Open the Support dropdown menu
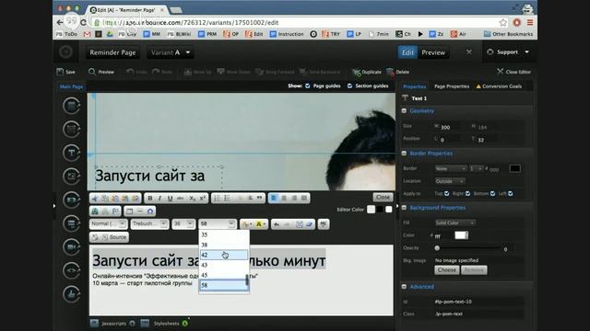 [508, 52]
